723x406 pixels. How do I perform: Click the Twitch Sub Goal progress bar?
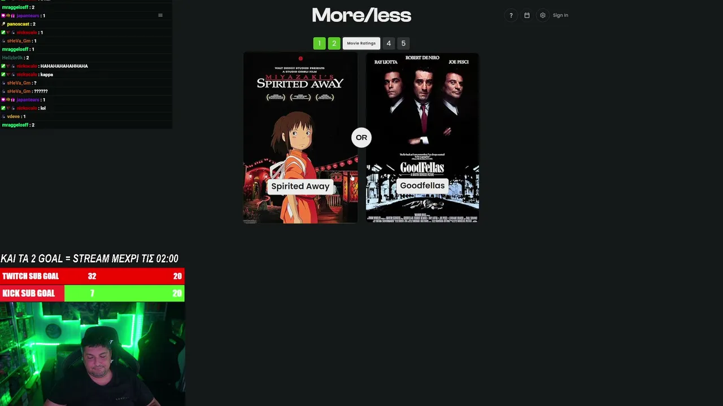92,276
